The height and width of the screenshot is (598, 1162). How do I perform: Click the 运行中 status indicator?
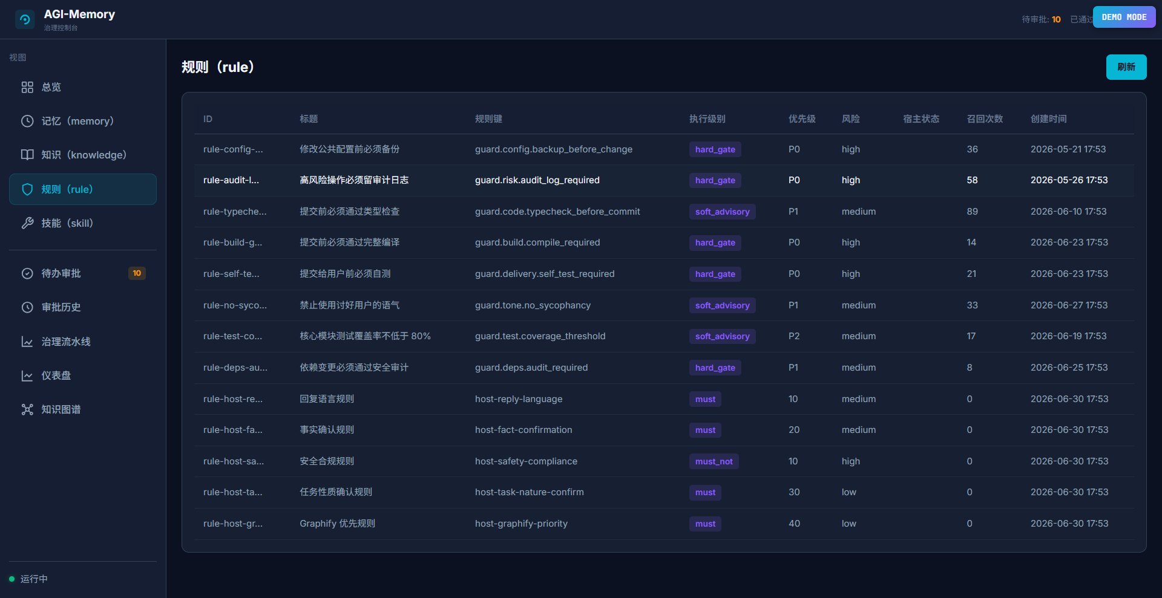click(x=28, y=579)
